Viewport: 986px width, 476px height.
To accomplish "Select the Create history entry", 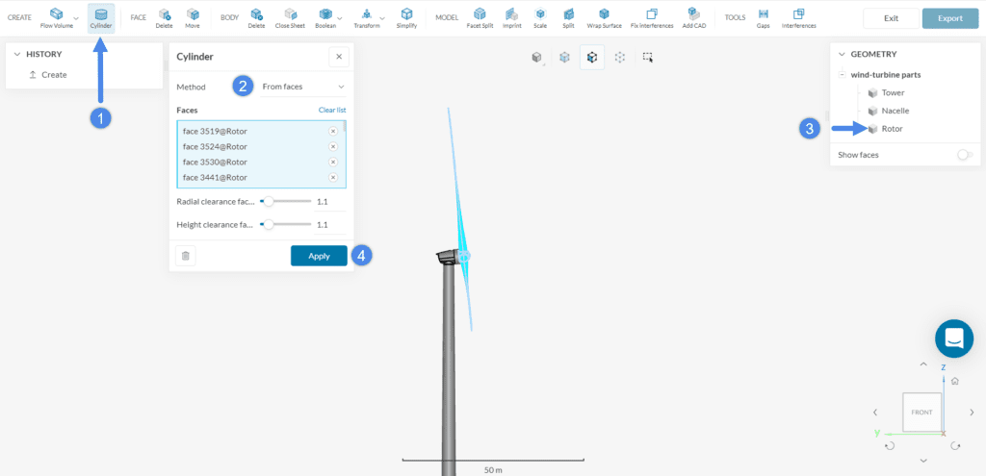I will pos(48,75).
